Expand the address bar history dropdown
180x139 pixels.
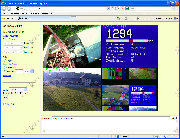(108, 9)
